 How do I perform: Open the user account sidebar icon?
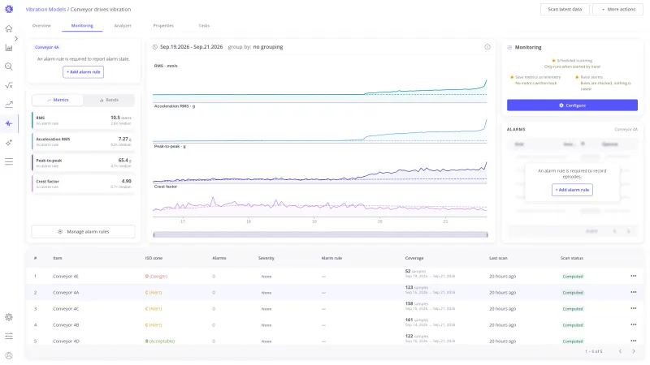pyautogui.click(x=9, y=355)
